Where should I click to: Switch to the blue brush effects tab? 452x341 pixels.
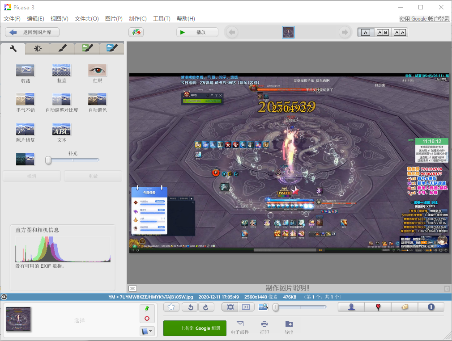(112, 49)
